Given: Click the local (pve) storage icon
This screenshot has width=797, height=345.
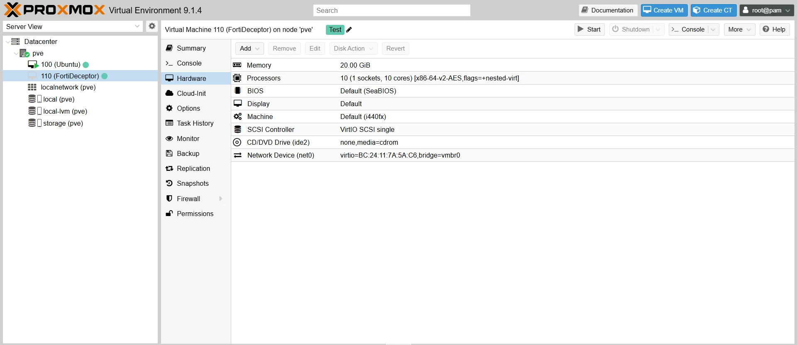Looking at the screenshot, I should coord(32,99).
